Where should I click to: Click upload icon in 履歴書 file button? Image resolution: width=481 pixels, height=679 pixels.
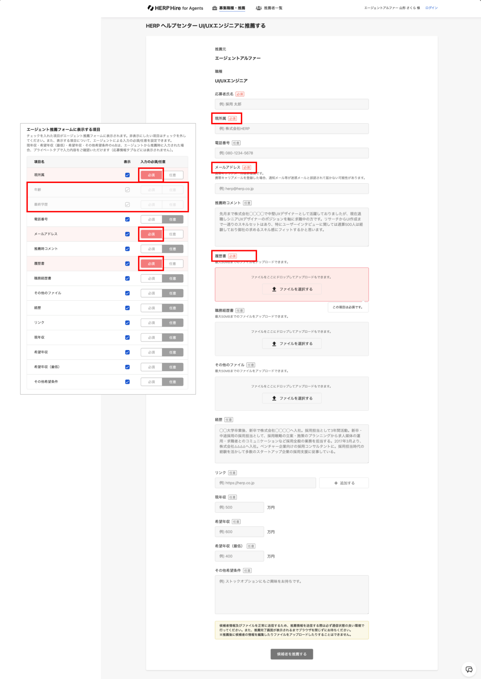tap(274, 289)
